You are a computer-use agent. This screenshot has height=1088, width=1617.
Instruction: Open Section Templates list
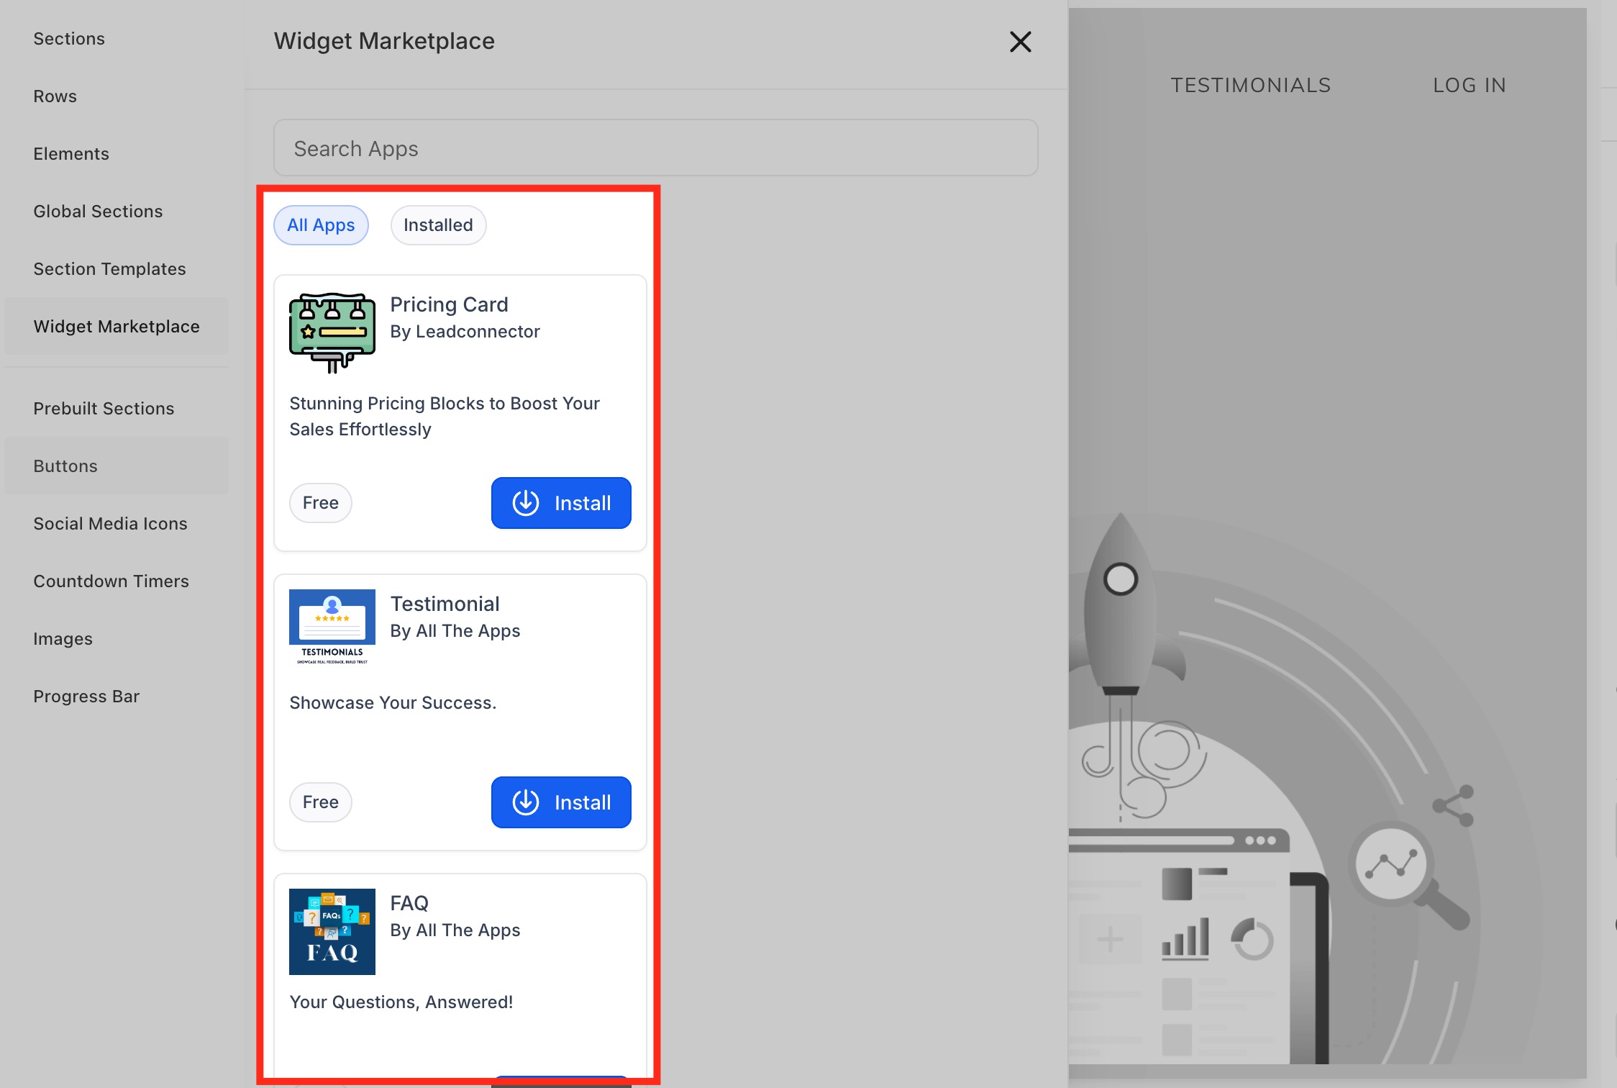(x=109, y=269)
